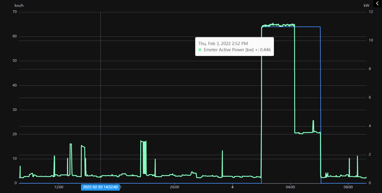Image resolution: width=382 pixels, height=193 pixels.
Task: Click the 04:00 time axis label
Action: [290, 187]
